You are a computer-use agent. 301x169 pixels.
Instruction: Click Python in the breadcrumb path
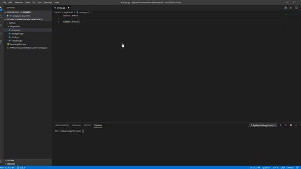tap(57, 12)
